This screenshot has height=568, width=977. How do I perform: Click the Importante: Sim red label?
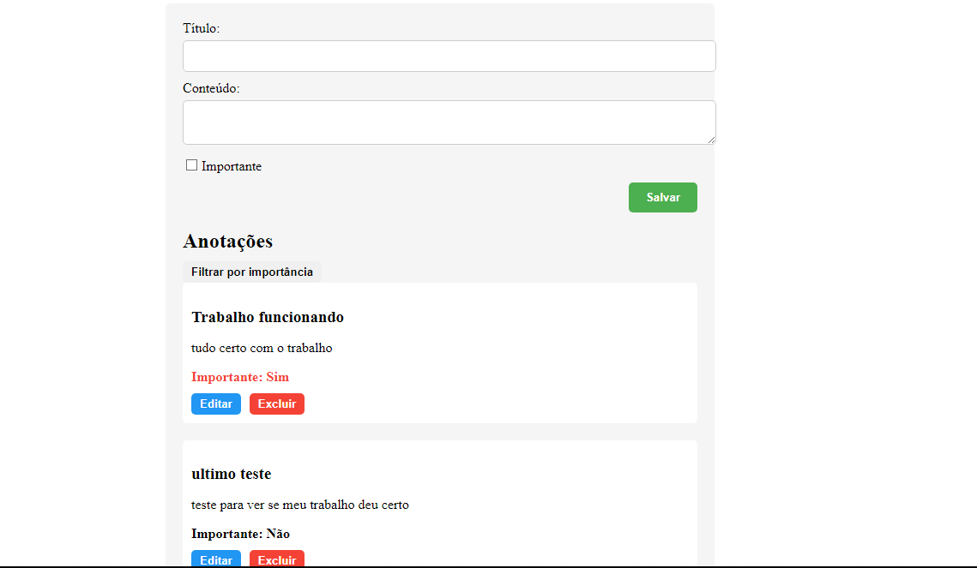[240, 377]
